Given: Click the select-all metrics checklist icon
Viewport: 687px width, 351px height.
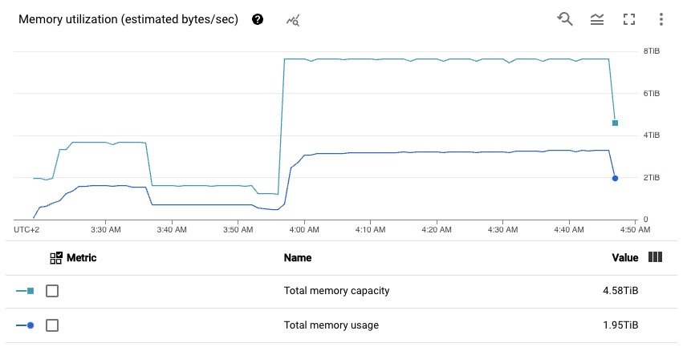Looking at the screenshot, I should (56, 258).
